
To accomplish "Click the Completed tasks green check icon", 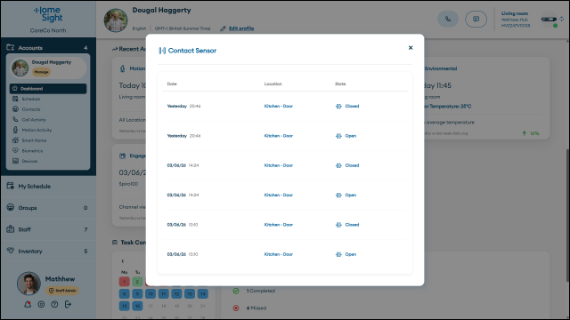I will coord(236,291).
